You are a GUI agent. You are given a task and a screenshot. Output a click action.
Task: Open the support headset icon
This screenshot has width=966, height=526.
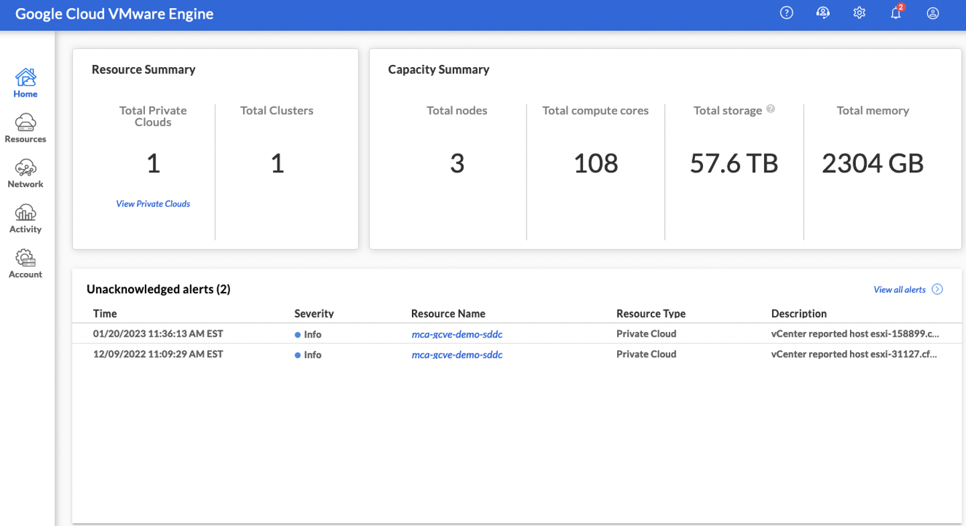click(823, 13)
